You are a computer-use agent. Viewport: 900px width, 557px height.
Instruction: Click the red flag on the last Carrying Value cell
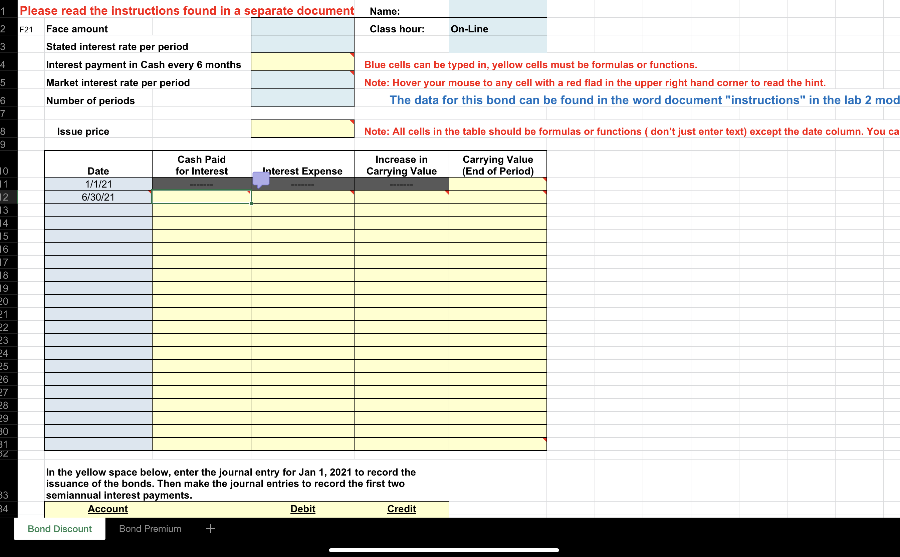pos(544,440)
